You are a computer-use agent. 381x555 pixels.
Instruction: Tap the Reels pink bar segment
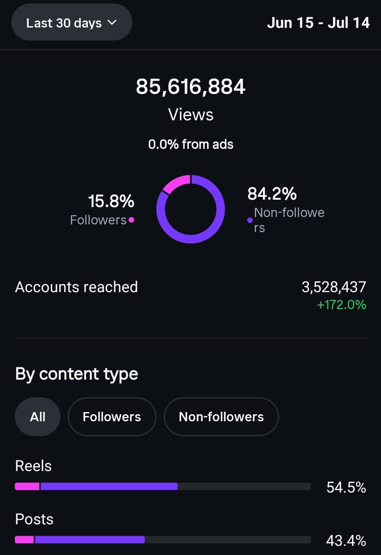[27, 486]
